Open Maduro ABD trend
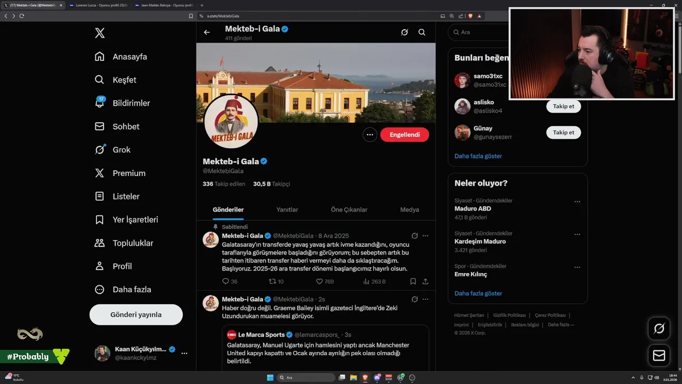 tap(473, 209)
